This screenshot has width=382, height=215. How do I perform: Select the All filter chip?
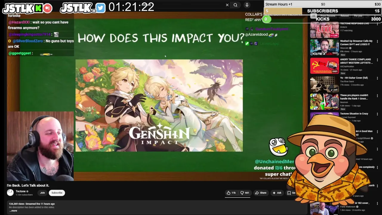pyautogui.click(x=313, y=16)
